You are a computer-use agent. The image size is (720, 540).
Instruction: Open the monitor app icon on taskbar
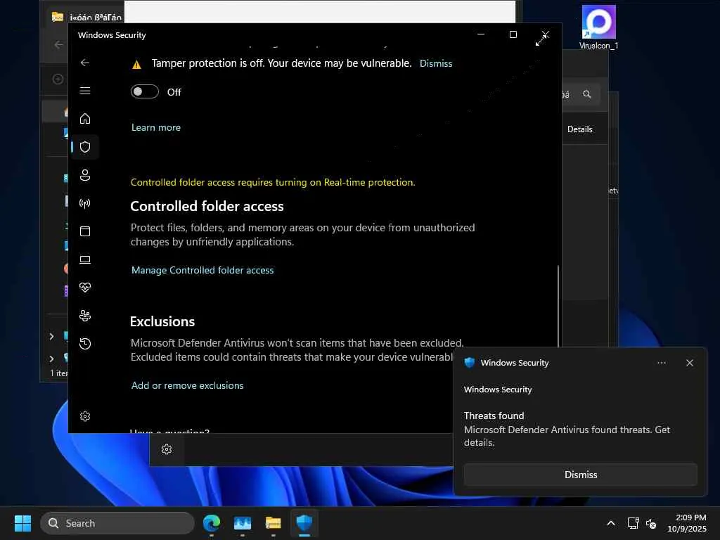pos(243,522)
